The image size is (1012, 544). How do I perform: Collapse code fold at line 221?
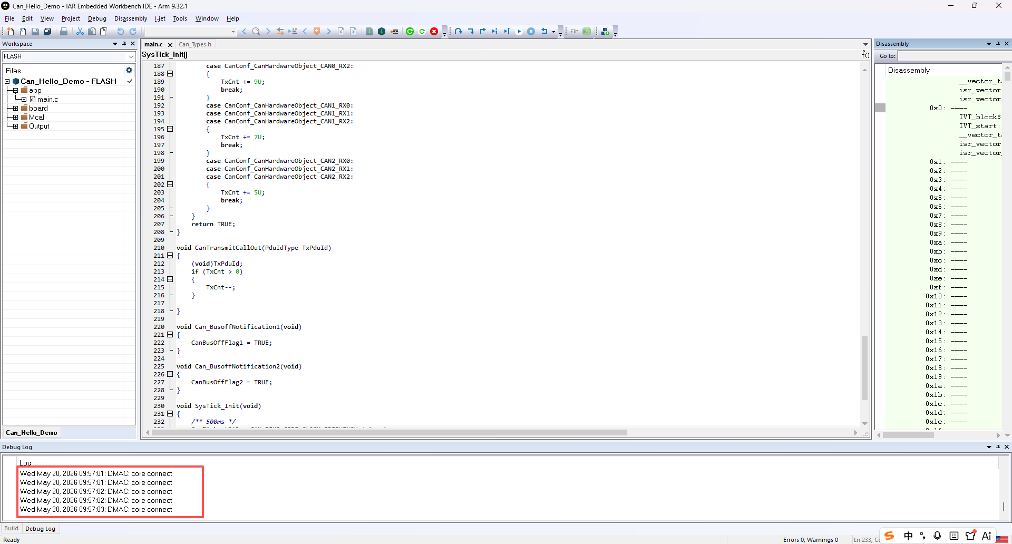[170, 335]
